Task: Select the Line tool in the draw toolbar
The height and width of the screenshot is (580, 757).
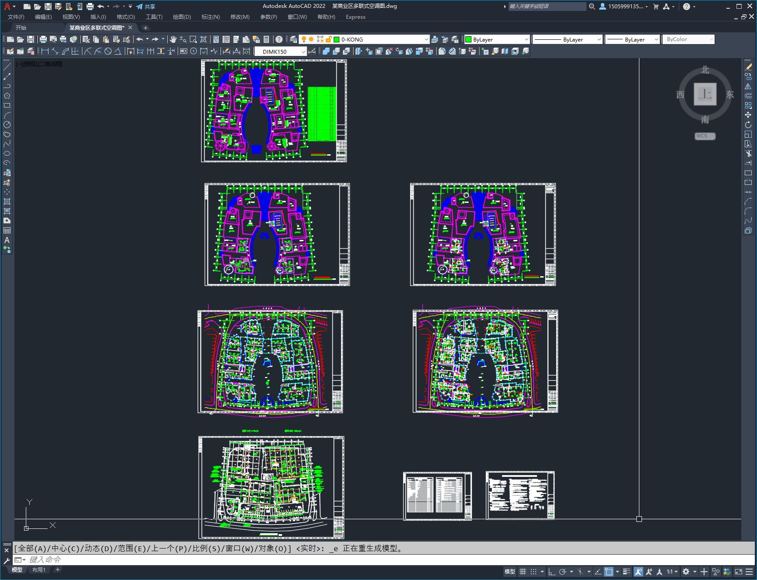Action: [7, 67]
